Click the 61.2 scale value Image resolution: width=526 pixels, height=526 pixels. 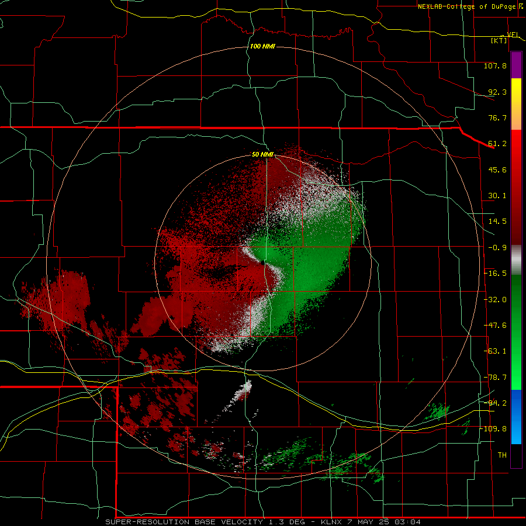(x=497, y=144)
